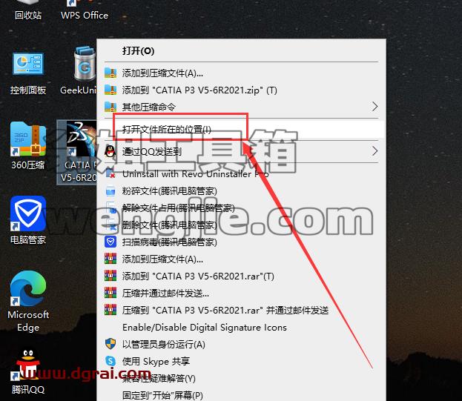Click the blue shield icon beside 扫描病毒
The width and height of the screenshot is (462, 401).
point(110,242)
